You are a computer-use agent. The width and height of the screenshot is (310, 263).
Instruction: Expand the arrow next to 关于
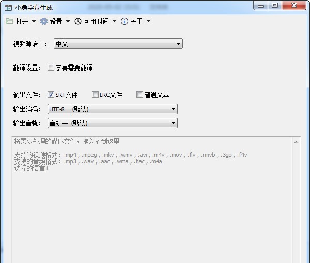point(148,21)
